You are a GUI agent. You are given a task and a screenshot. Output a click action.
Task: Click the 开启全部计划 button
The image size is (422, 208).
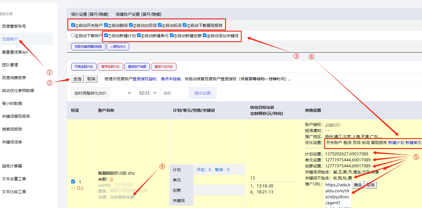pos(84,67)
